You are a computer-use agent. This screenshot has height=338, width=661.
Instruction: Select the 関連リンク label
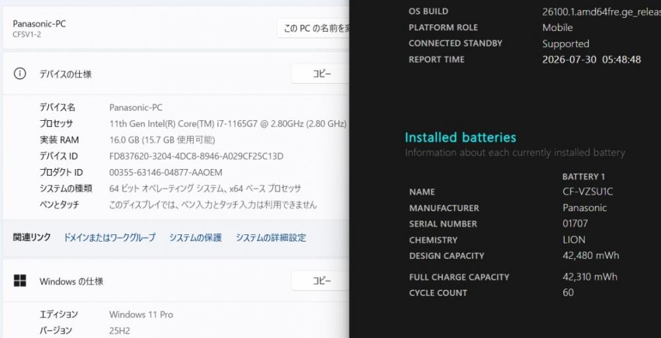32,237
